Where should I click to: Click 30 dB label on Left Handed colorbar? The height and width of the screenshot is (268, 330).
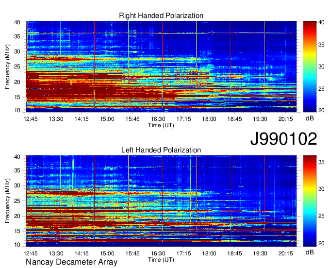coord(321,189)
